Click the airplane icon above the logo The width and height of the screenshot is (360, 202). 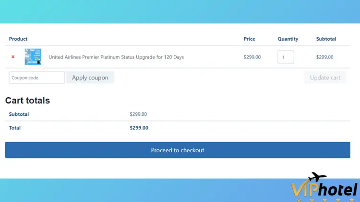pos(317,177)
